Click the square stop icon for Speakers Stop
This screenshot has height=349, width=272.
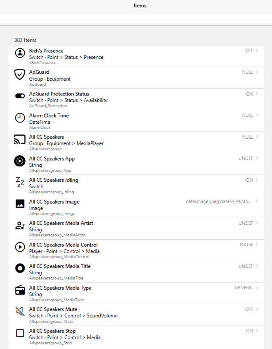click(x=20, y=333)
